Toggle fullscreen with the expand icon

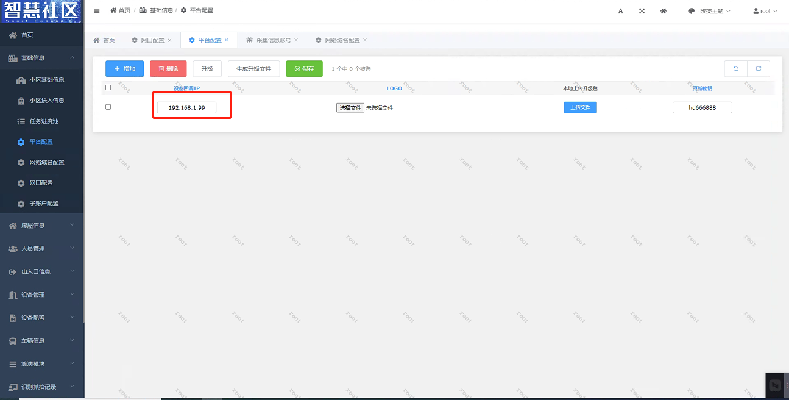point(642,11)
